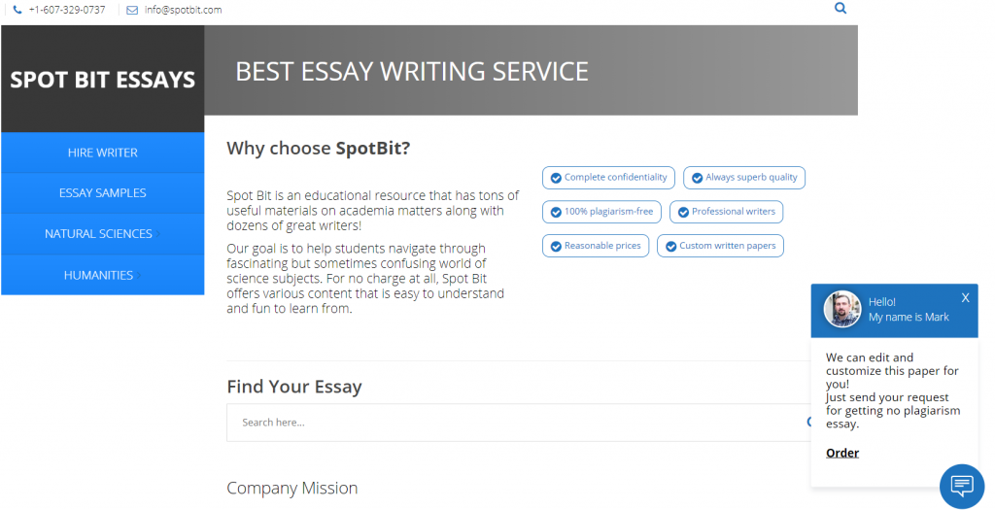Open the blue chat bubble icon
995x510 pixels.
click(962, 487)
